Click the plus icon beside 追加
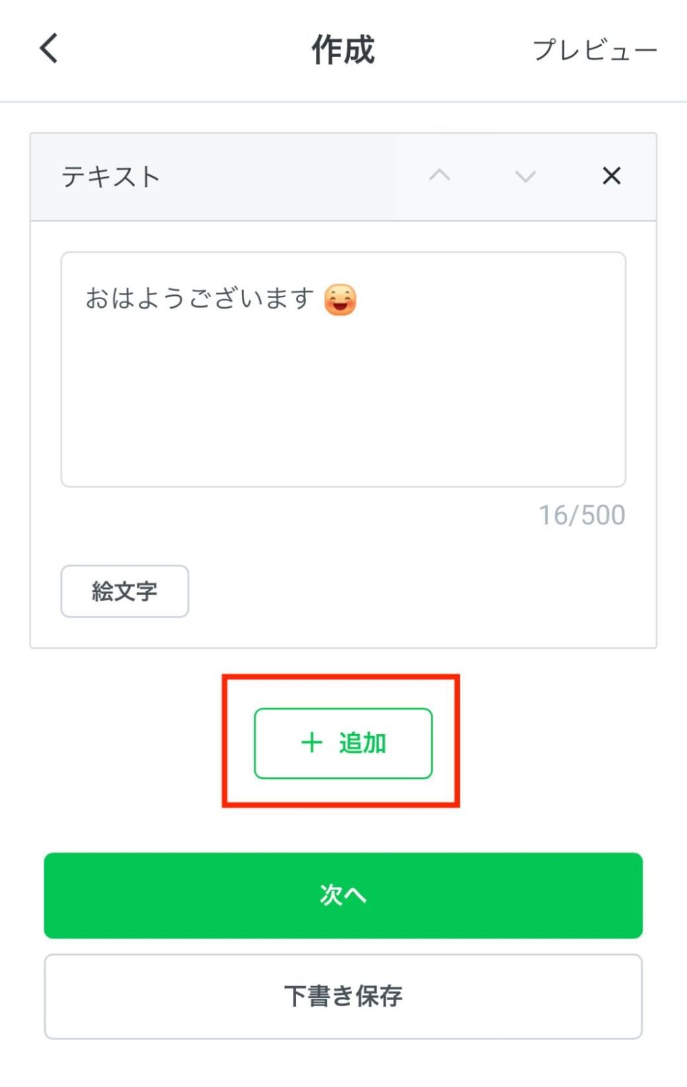Image resolution: width=687 pixels, height=1087 pixels. click(311, 742)
